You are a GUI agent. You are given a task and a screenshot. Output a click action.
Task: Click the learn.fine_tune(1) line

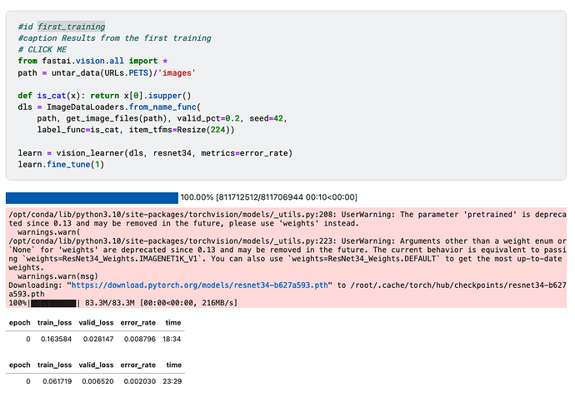click(x=60, y=166)
